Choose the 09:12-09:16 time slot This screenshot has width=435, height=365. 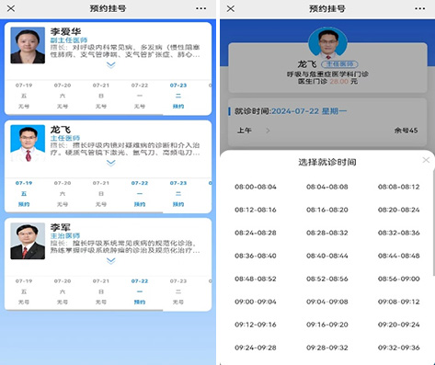pos(256,325)
